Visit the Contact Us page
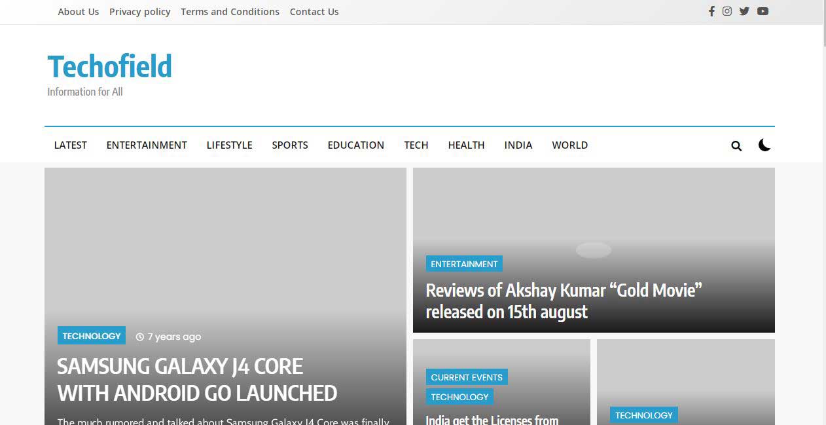The image size is (826, 425). tap(314, 12)
